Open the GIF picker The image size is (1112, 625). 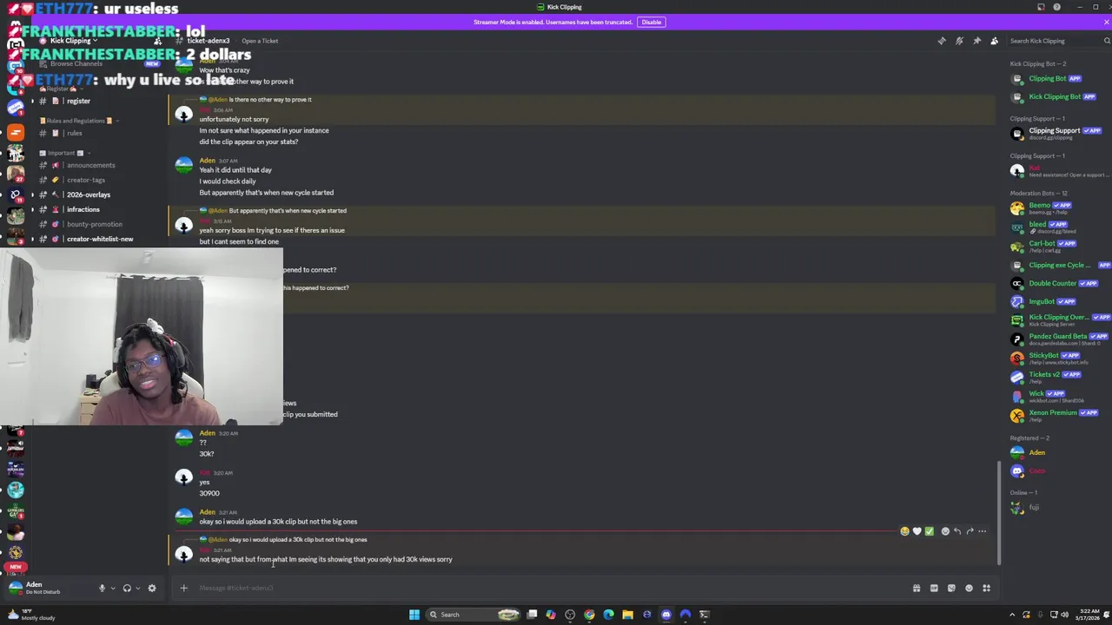tap(934, 589)
